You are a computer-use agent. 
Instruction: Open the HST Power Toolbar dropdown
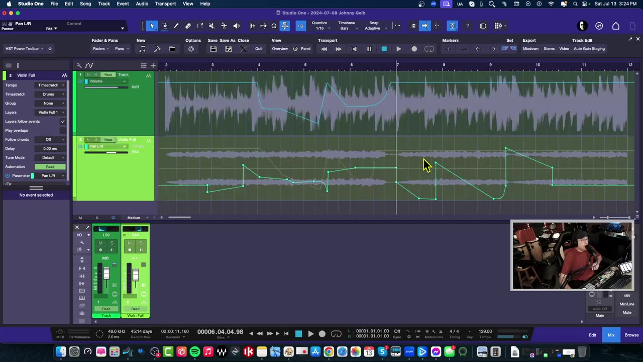(x=24, y=49)
